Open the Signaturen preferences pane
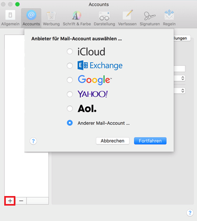197x221 pixels. pyautogui.click(x=150, y=18)
